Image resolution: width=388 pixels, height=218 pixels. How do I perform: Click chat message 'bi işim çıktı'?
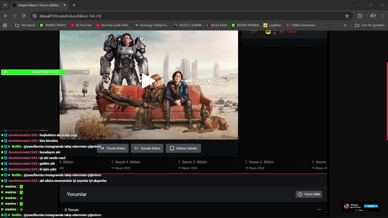tap(48, 169)
